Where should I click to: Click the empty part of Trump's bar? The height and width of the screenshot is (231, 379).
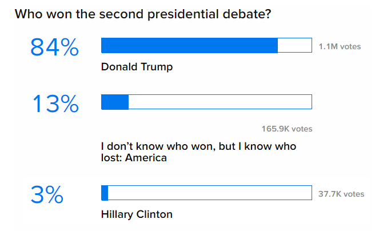click(x=294, y=45)
